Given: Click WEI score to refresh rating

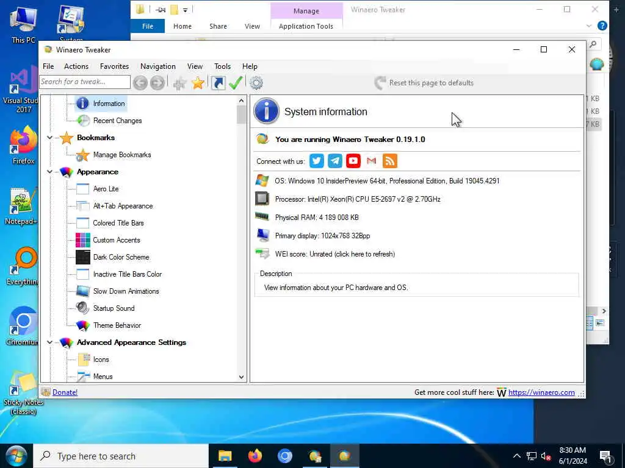Looking at the screenshot, I should [335, 254].
